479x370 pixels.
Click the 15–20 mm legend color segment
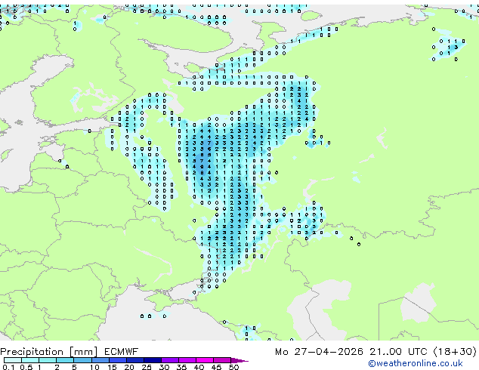click(118, 360)
